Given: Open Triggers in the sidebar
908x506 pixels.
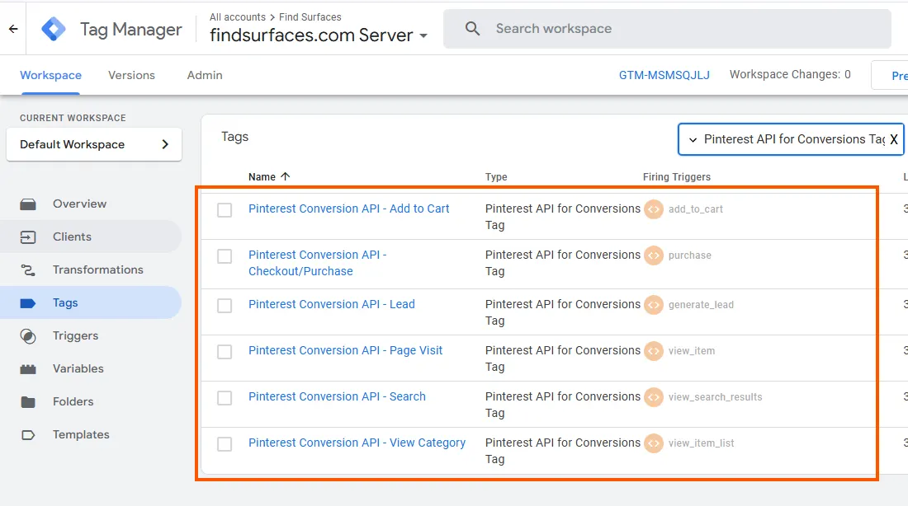Looking at the screenshot, I should [x=92, y=336].
